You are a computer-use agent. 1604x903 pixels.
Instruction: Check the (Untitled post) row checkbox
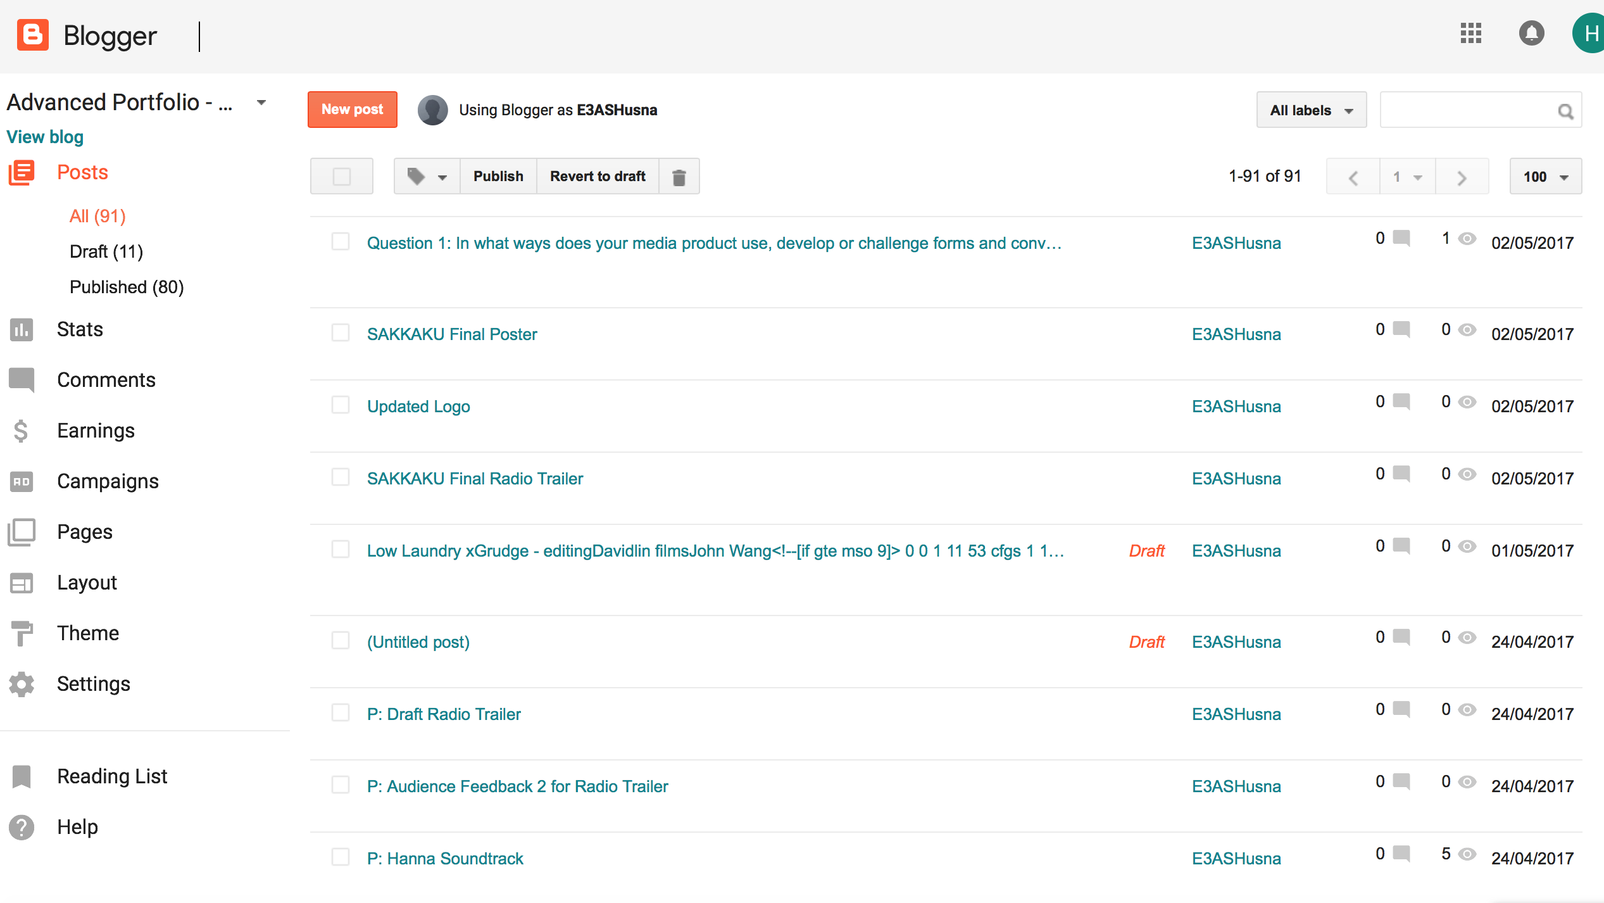coord(341,640)
